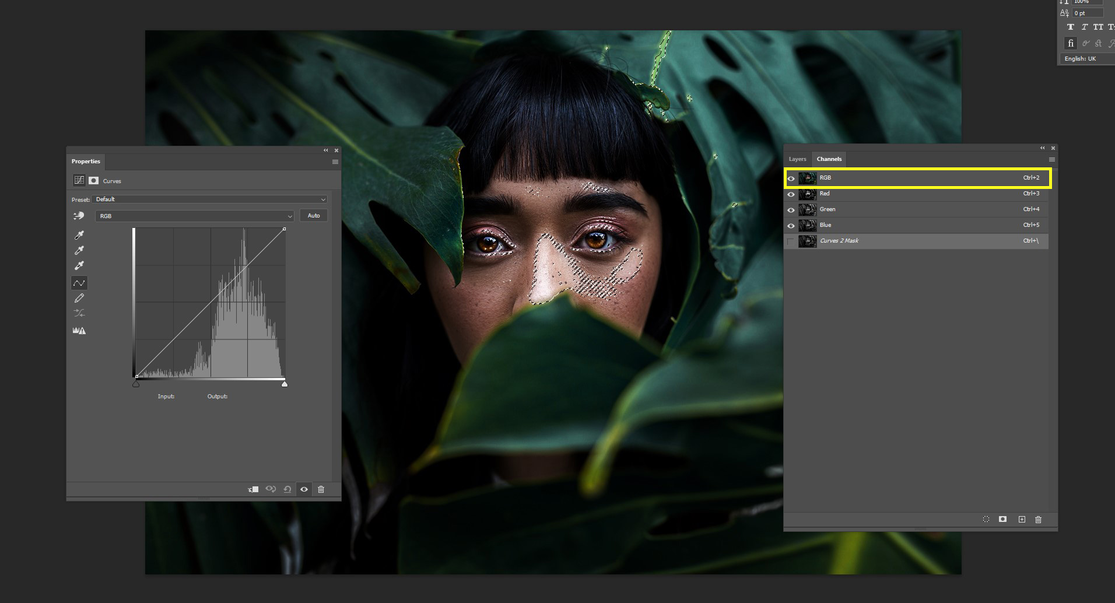Screen dimensions: 1115x603
Task: Switch to the Layers tab
Action: pos(797,159)
